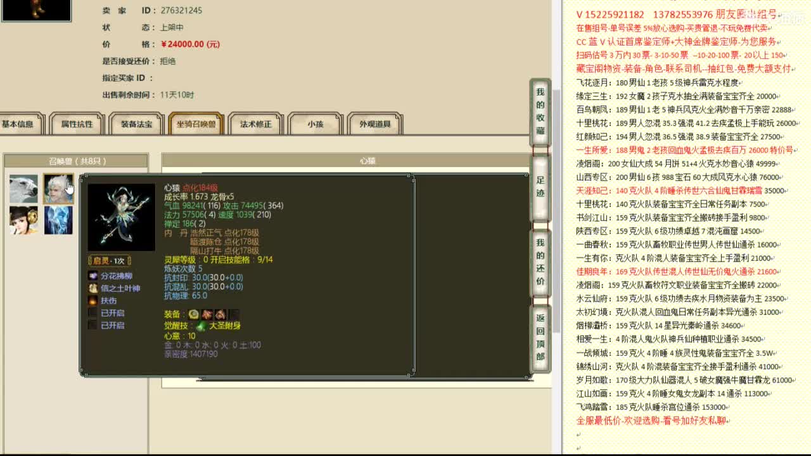The image size is (811, 456).
Task: Click the green 大圣附身 awakening skill icon
Action: (x=201, y=326)
